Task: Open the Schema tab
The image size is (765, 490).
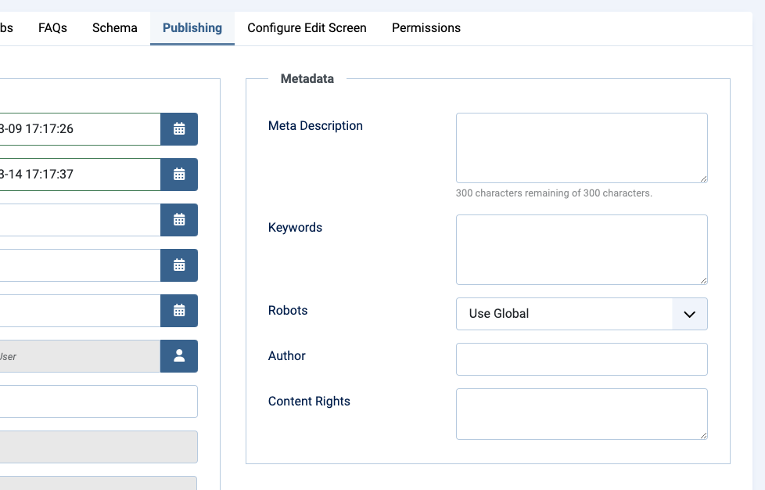Action: 115,28
